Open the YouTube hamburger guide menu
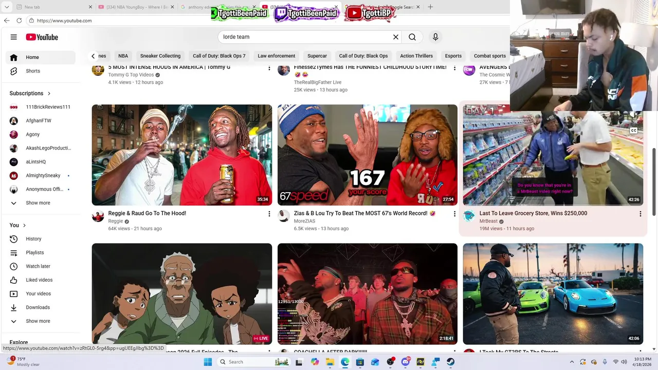This screenshot has width=658, height=370. click(x=14, y=37)
